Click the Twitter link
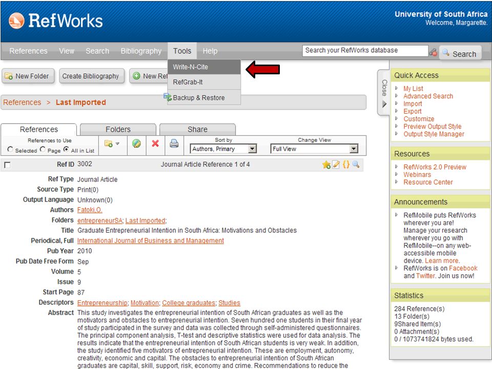The height and width of the screenshot is (369, 492). (x=425, y=276)
